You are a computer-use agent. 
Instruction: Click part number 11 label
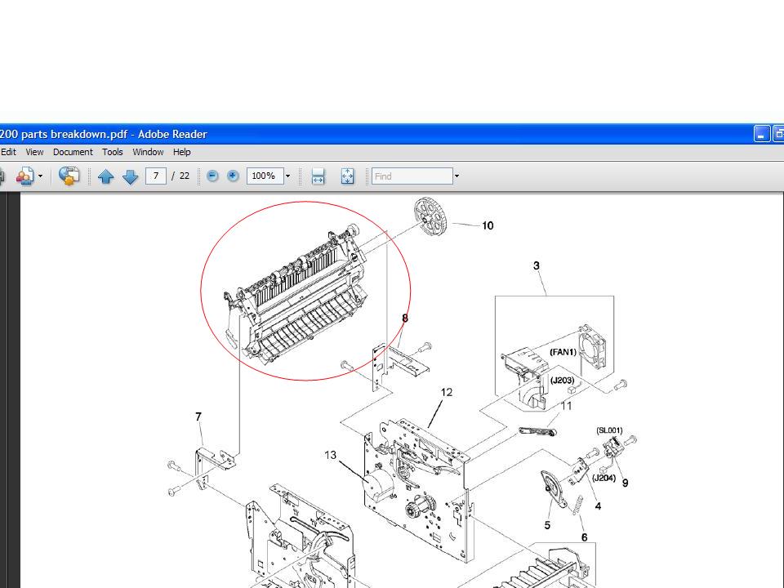coord(566,406)
